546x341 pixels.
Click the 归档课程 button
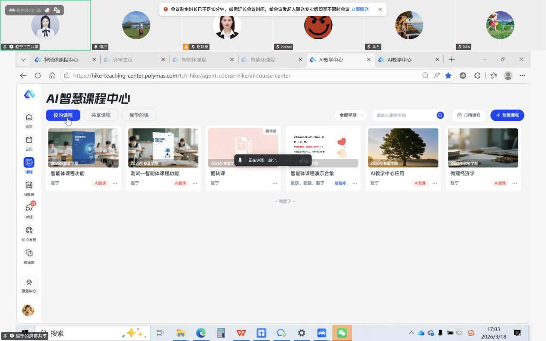[x=469, y=115]
